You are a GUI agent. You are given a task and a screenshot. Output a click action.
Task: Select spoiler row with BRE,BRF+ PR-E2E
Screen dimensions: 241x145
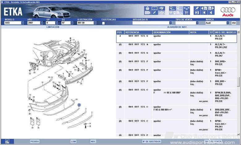point(176,84)
